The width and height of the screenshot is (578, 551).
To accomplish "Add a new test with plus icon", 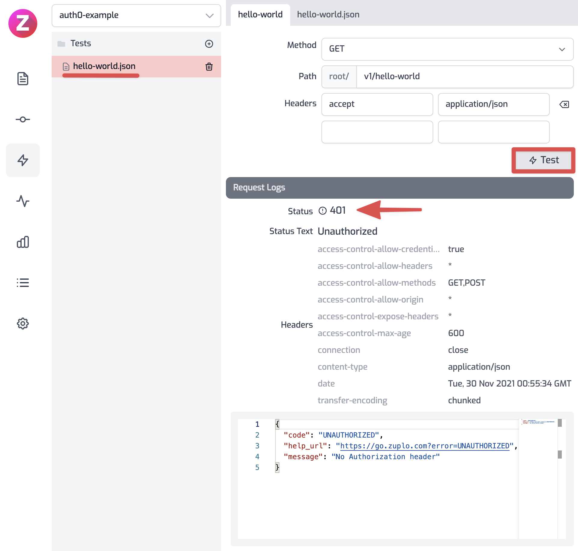I will (209, 44).
